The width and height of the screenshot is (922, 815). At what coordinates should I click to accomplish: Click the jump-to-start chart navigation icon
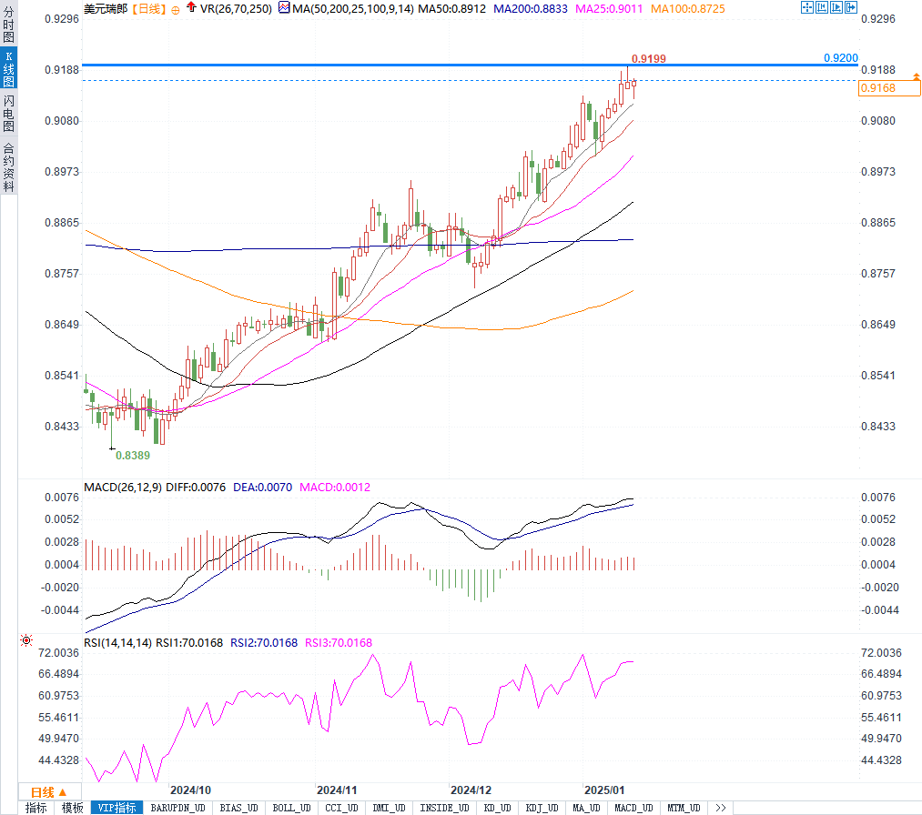click(x=822, y=7)
